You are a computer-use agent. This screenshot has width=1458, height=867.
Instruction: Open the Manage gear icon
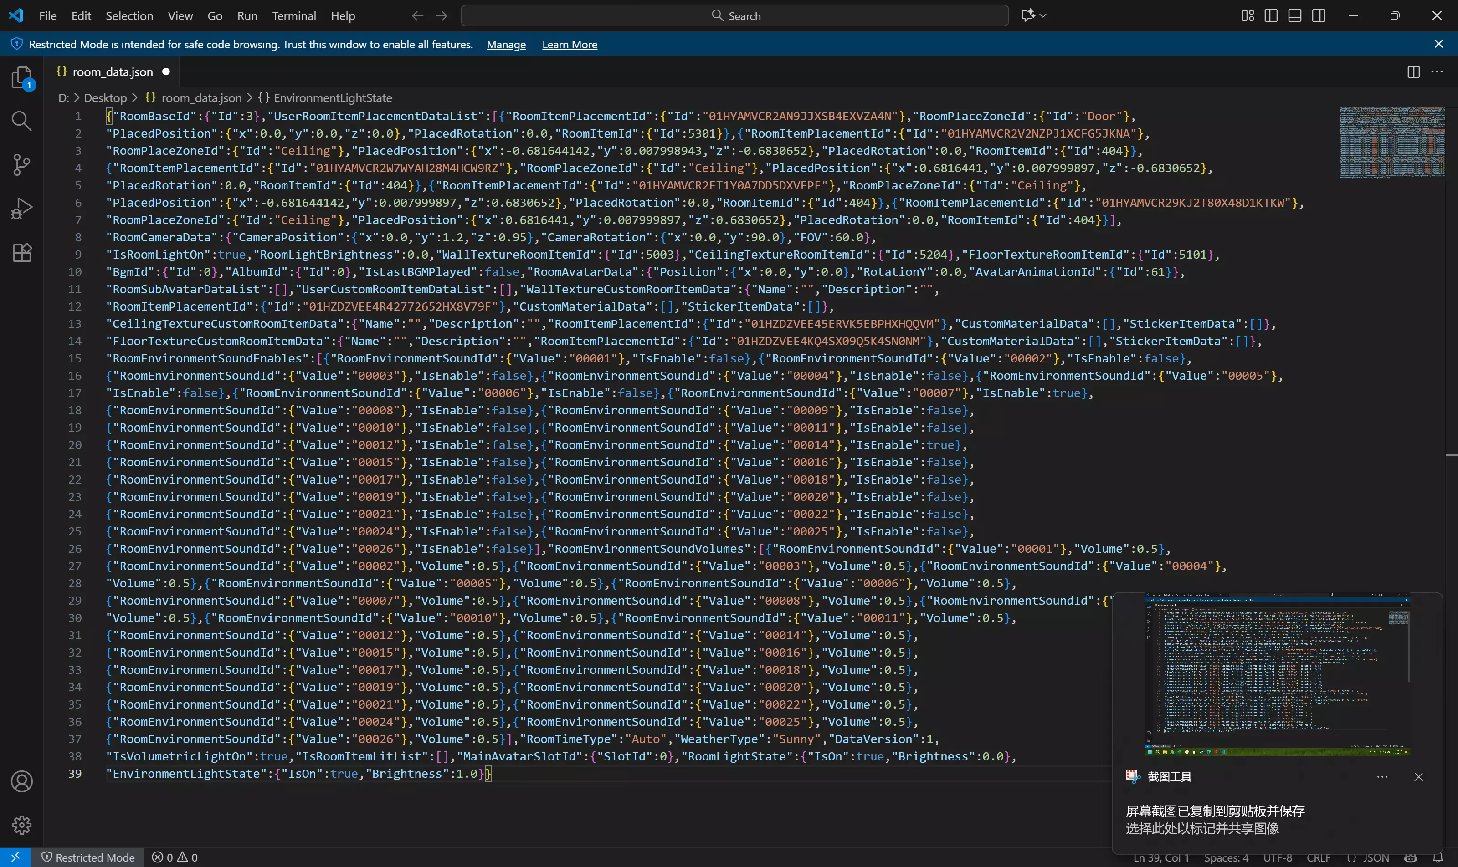coord(21,825)
